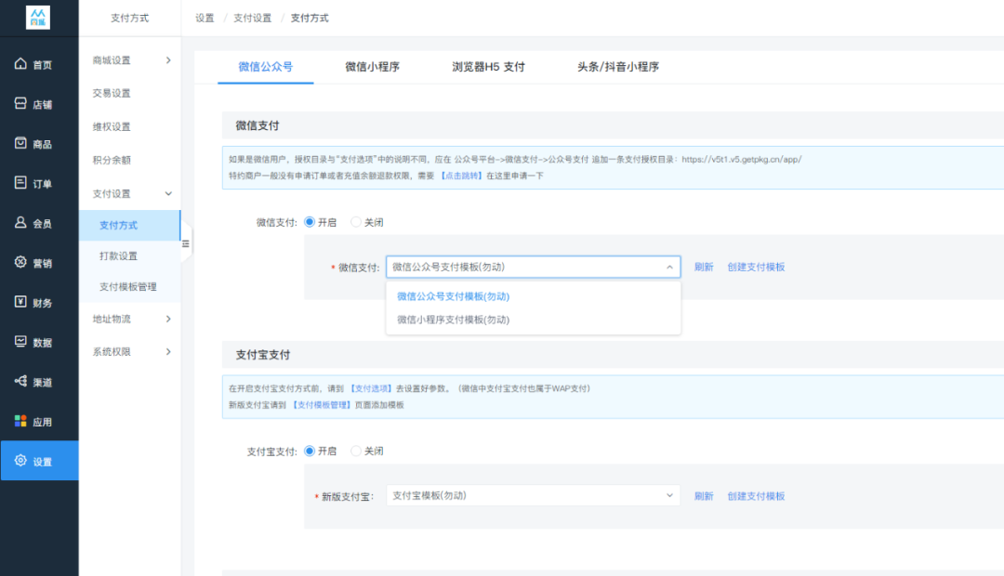Choose 微信公众号支付模板(勿动) from dropdown list

(454, 296)
